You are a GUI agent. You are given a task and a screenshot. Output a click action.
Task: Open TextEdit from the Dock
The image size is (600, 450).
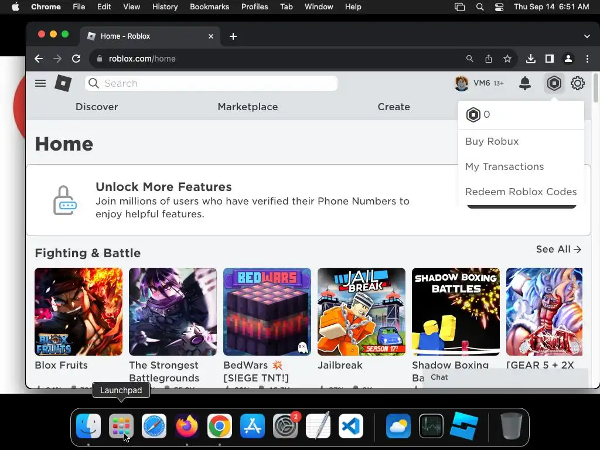tap(318, 425)
